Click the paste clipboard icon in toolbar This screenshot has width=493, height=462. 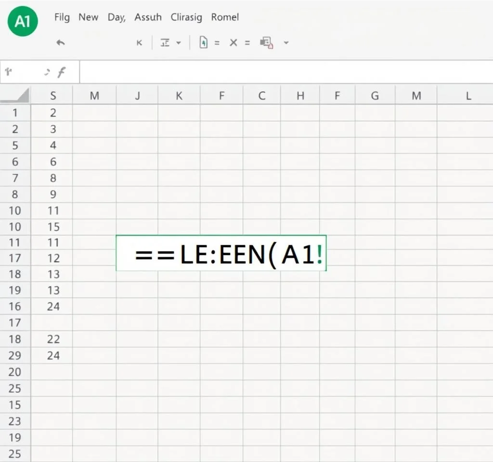point(266,43)
